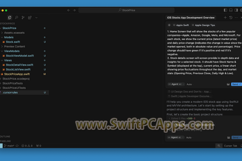Image resolution: width=242 pixels, height=161 pixels.
Task: Click Swift icon beside StockPriceApp.swift
Action: click(2, 74)
